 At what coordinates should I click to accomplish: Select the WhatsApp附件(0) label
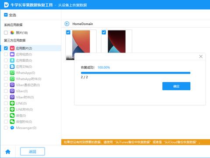[28, 79]
